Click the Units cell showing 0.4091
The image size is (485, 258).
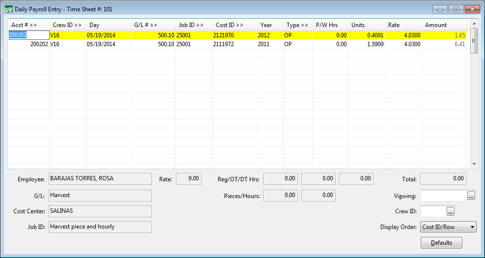click(366, 35)
